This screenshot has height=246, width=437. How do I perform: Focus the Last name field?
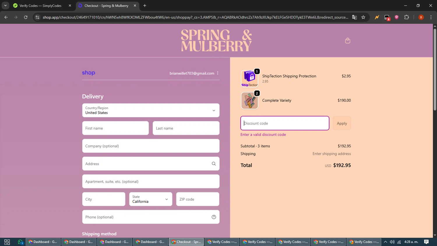(x=186, y=128)
